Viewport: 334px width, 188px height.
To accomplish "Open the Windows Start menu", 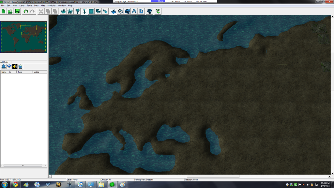I will (5, 185).
